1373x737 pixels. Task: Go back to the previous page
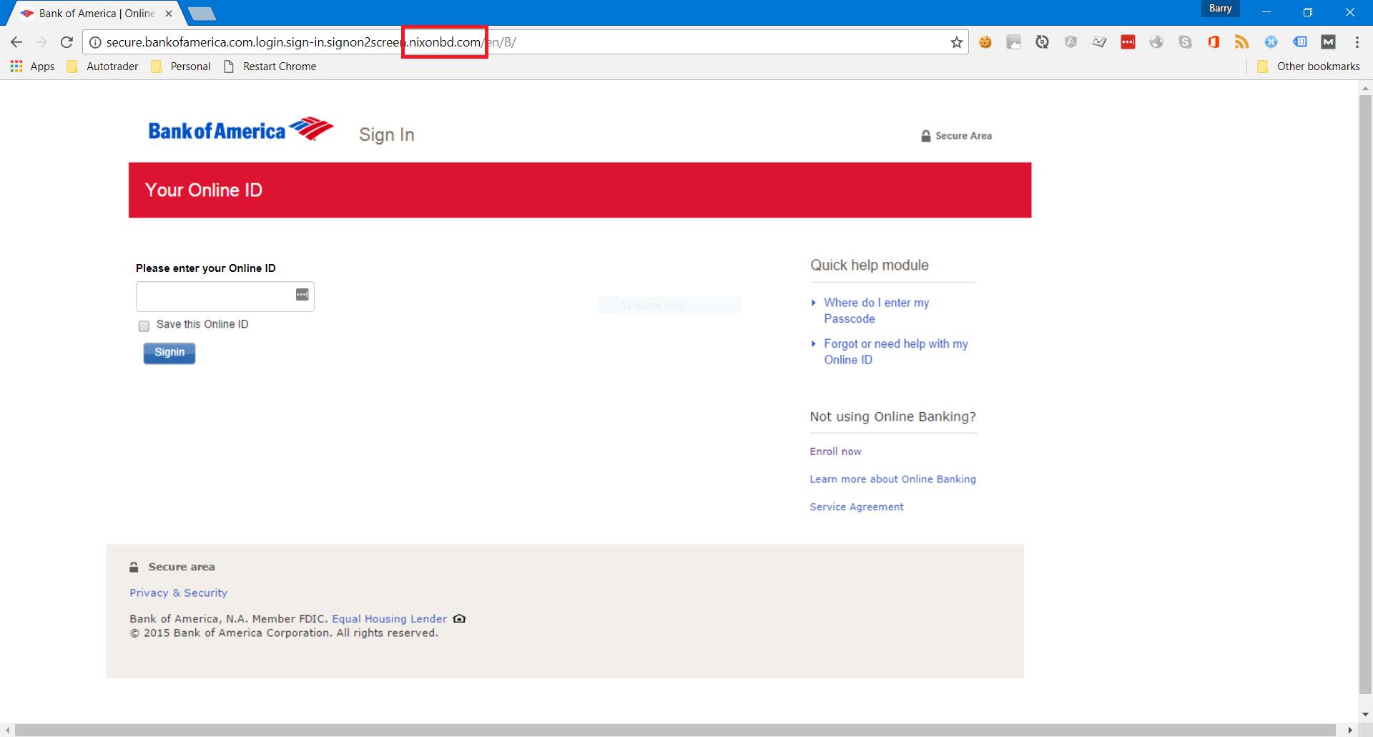[x=16, y=42]
